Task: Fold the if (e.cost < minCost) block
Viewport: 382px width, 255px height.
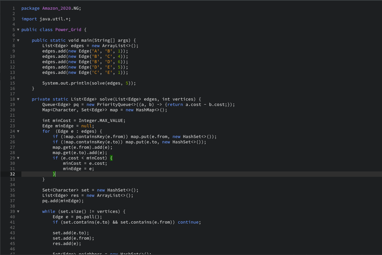Action: click(18, 158)
